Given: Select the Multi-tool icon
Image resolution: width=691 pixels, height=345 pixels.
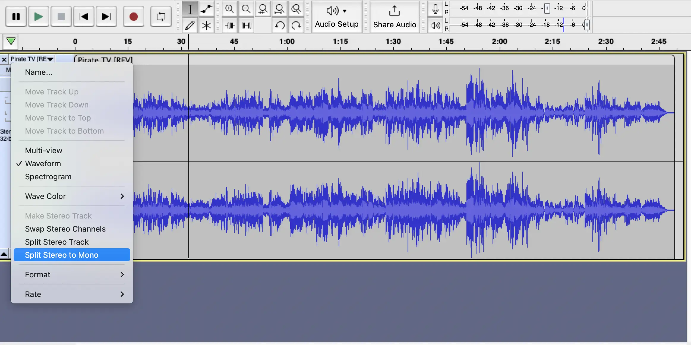Looking at the screenshot, I should pos(206,25).
